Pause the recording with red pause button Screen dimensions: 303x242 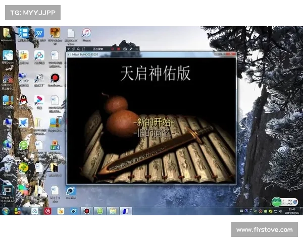pos(113,49)
